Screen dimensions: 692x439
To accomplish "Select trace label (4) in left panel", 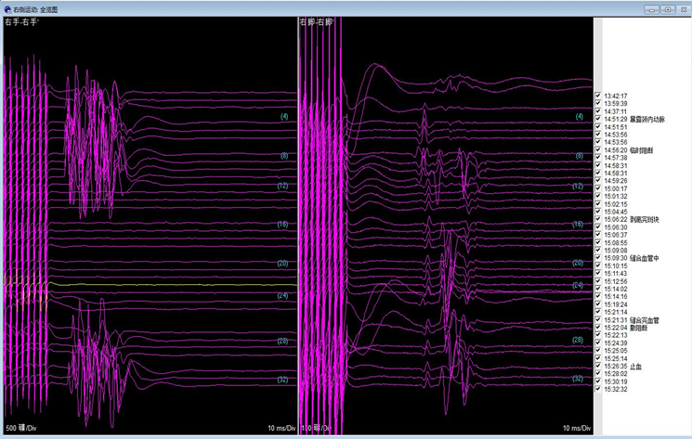I will (x=283, y=117).
